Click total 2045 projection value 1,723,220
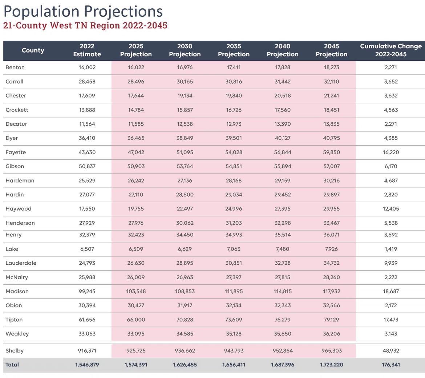The image size is (425, 378). [331, 365]
